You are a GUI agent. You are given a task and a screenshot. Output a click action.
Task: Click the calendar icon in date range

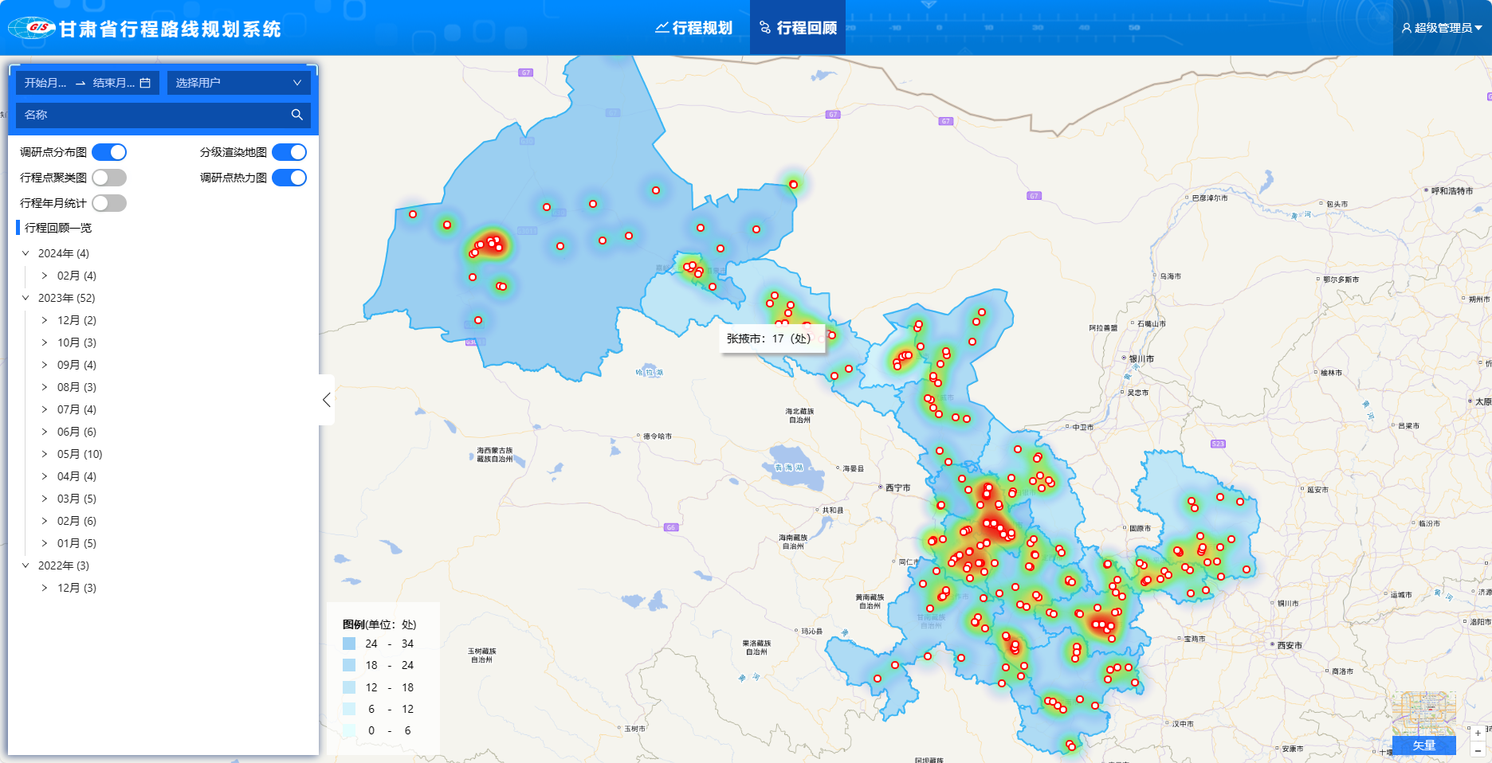pyautogui.click(x=145, y=83)
